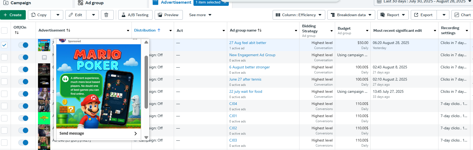473x150 pixels.
Task: Open the Act column menu arrow
Action: 224,31
